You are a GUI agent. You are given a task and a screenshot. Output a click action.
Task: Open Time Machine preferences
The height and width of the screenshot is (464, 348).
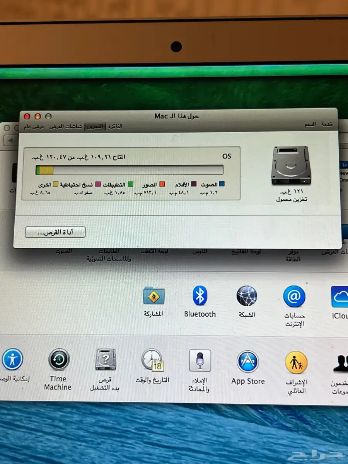(x=59, y=360)
